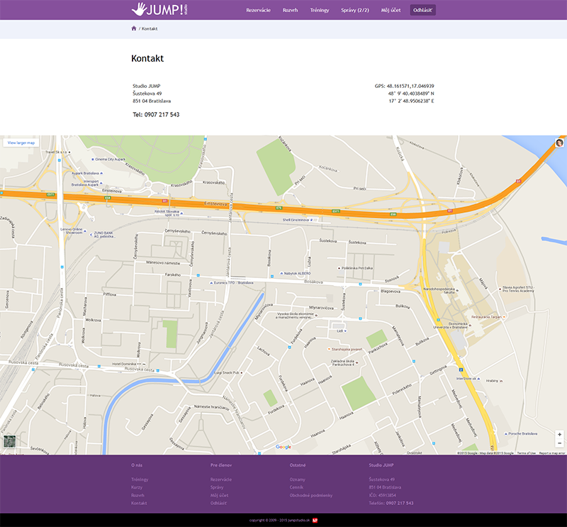Click Lenovo Online Showroom map marker
This screenshot has width=567, height=527.
74,231
